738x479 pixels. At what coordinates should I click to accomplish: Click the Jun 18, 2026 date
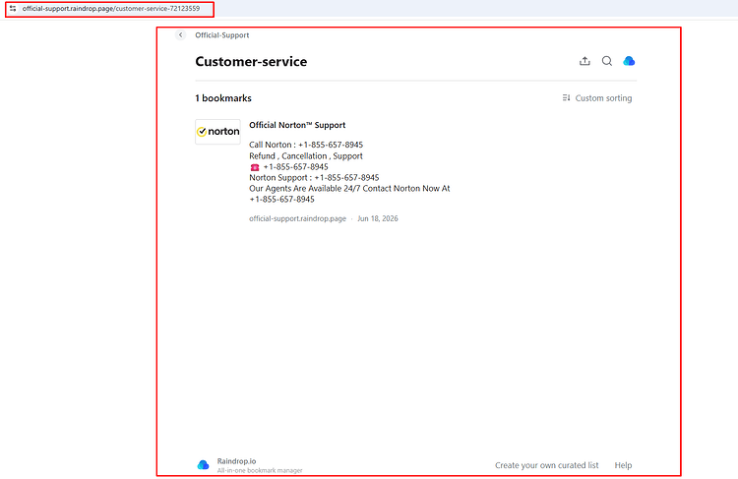pos(378,218)
